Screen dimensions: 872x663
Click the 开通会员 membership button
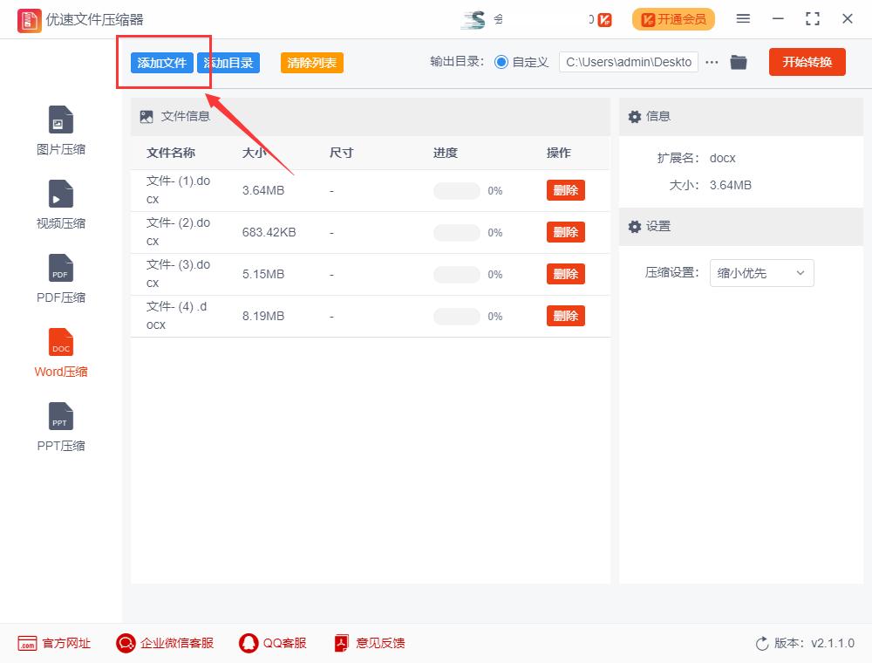coord(673,18)
